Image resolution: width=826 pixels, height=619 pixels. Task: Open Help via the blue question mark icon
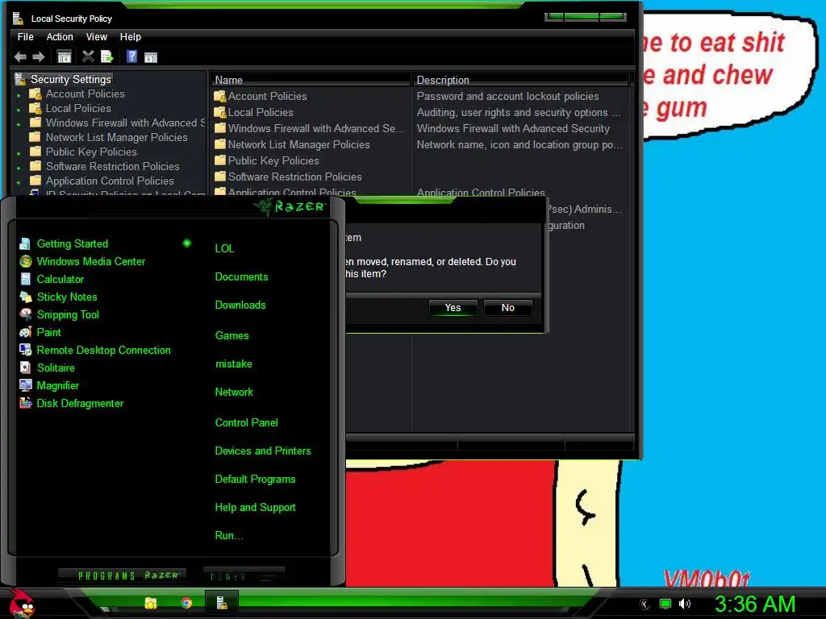131,56
